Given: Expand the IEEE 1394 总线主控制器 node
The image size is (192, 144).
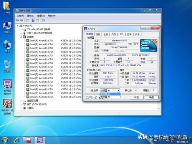Looking at the screenshot, I should coord(21,33).
